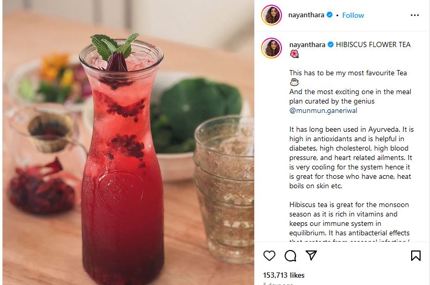View the 153,713 likes list
Image resolution: width=430 pixels, height=285 pixels.
pyautogui.click(x=284, y=275)
